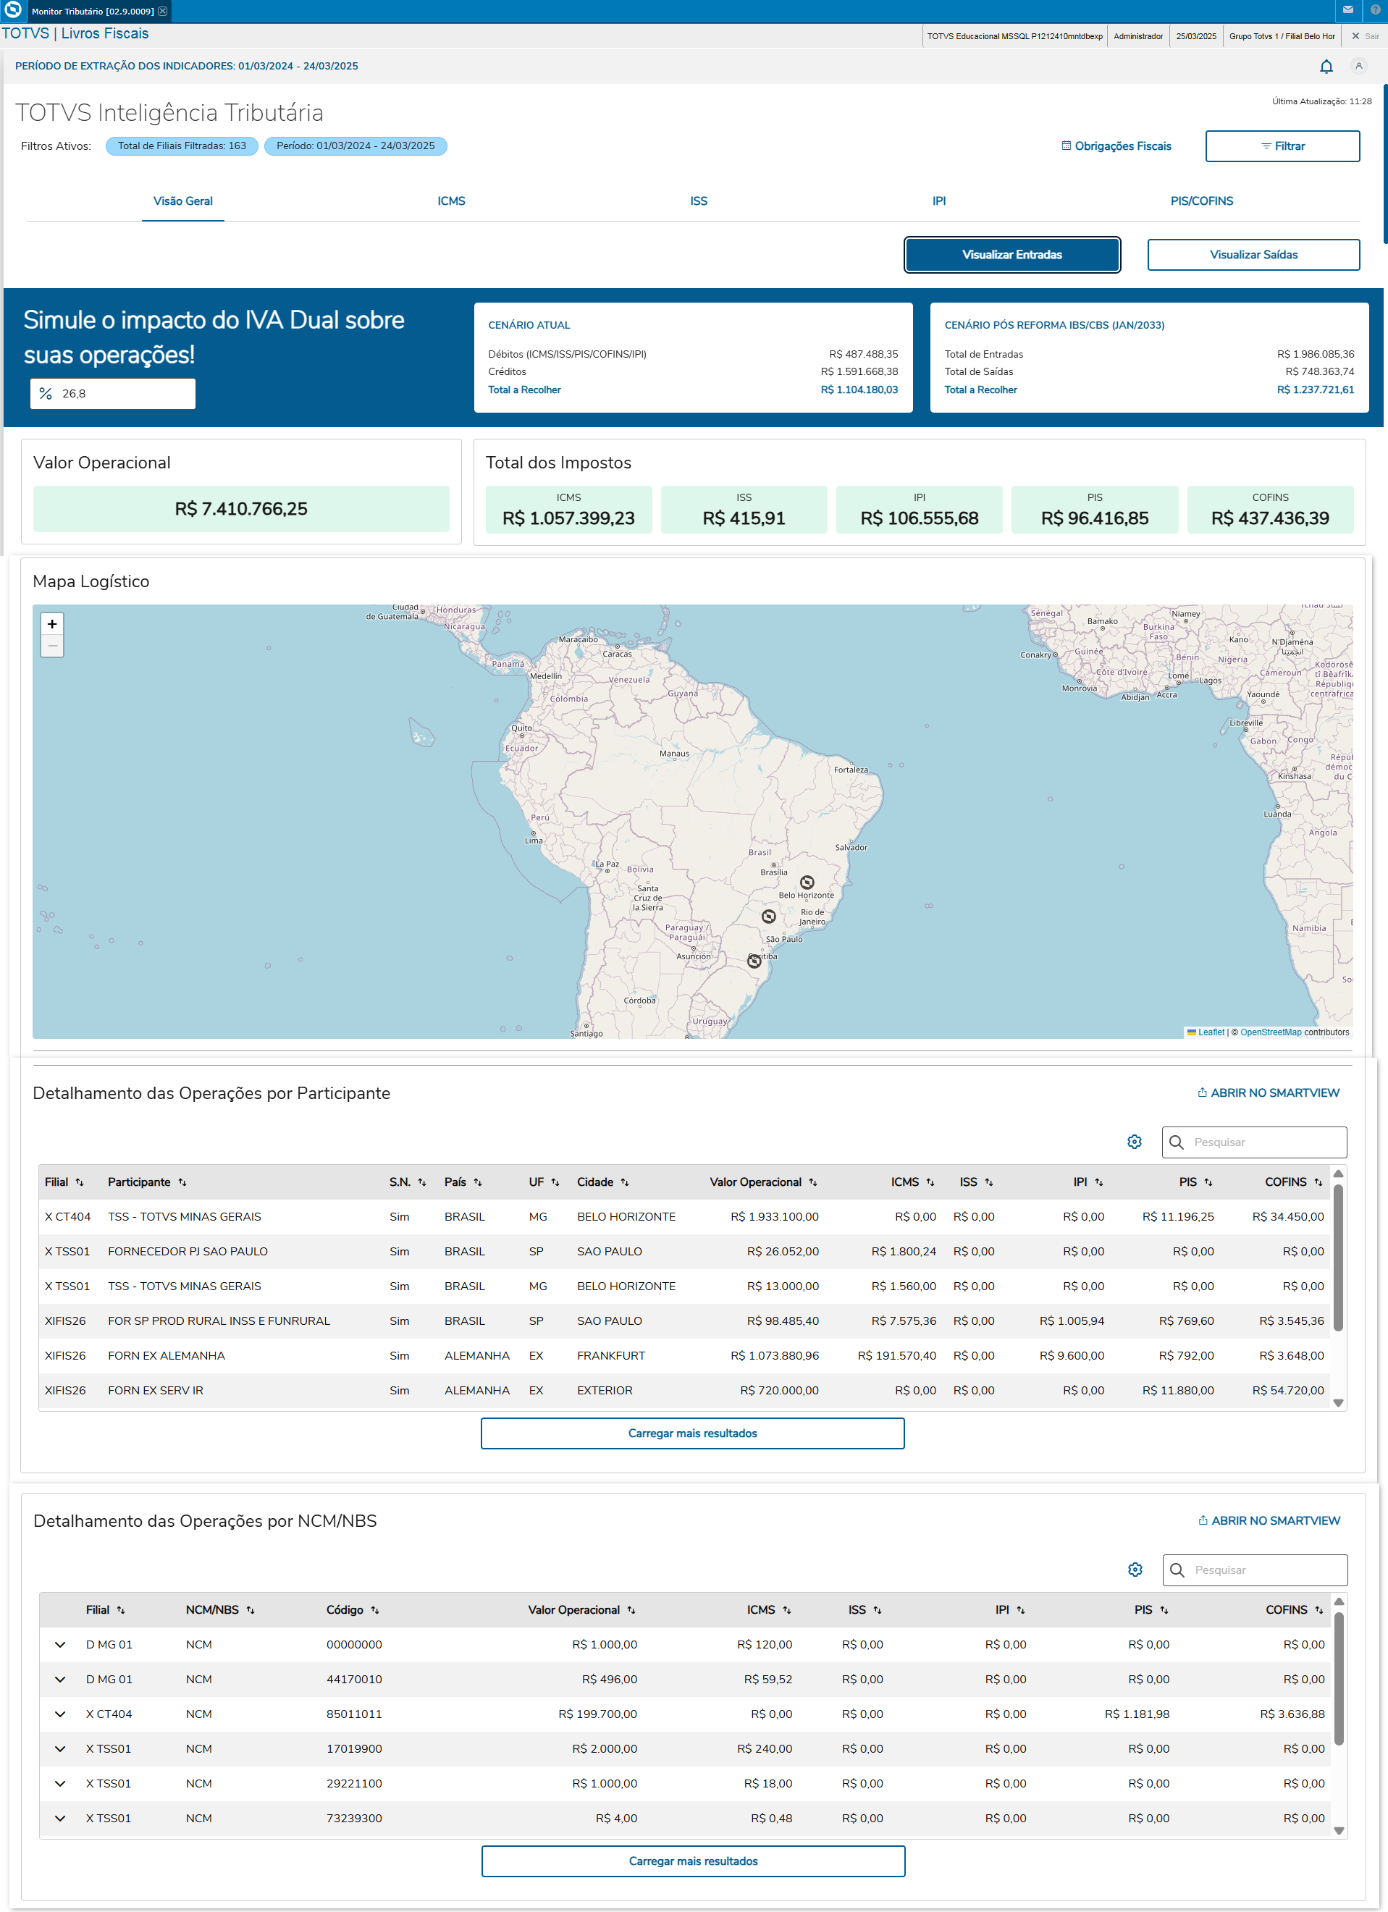Viewport: 1388px width, 1912px height.
Task: Click the TOTVS logo icon in title bar
Action: 12,10
